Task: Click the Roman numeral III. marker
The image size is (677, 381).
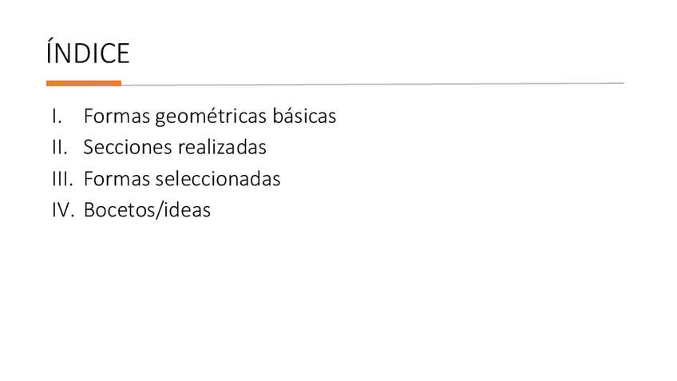Action: point(61,179)
